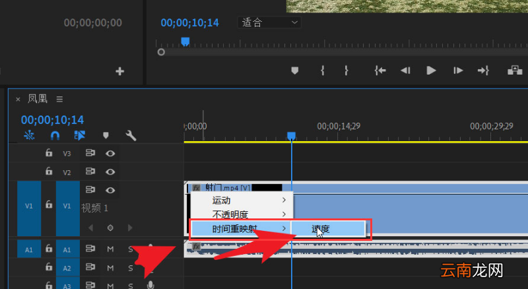
Task: Solo track A2
Action: (131, 268)
